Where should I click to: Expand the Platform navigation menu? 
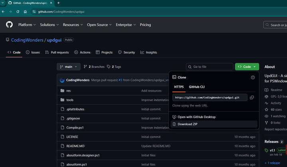[27, 25]
